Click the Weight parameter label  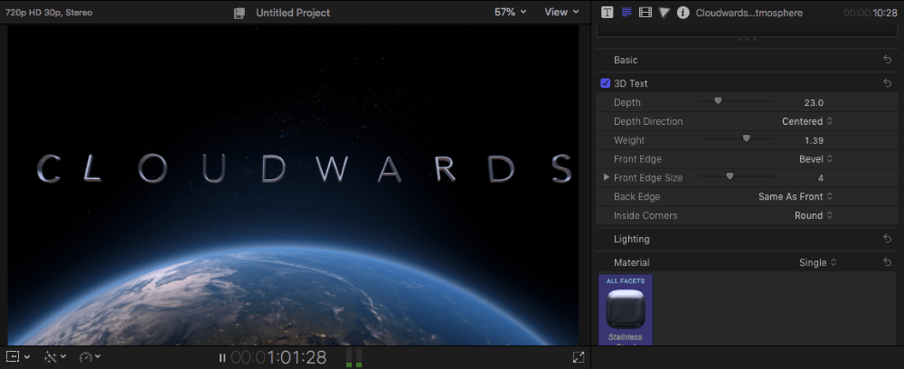[629, 140]
